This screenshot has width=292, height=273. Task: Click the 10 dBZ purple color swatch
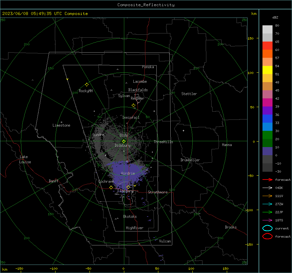267,151
